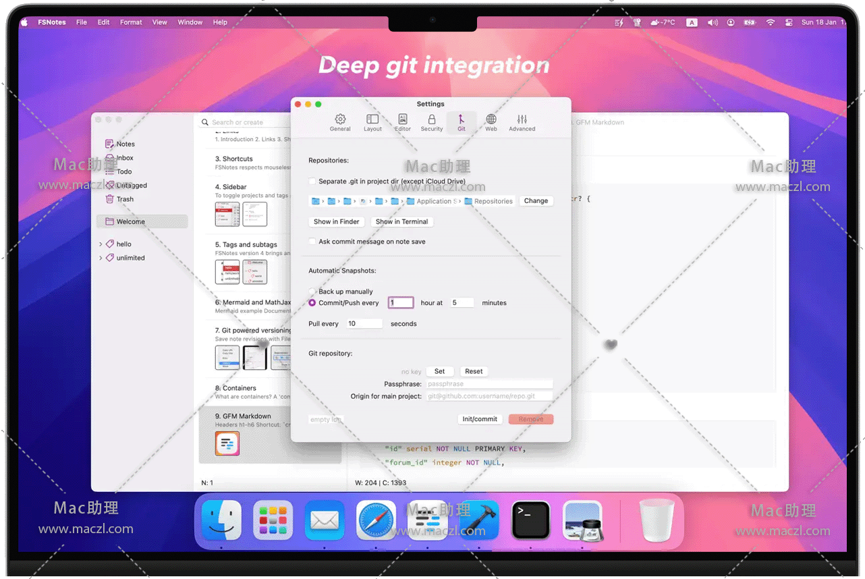Click the Pull every seconds field
The image size is (865, 579).
(364, 324)
